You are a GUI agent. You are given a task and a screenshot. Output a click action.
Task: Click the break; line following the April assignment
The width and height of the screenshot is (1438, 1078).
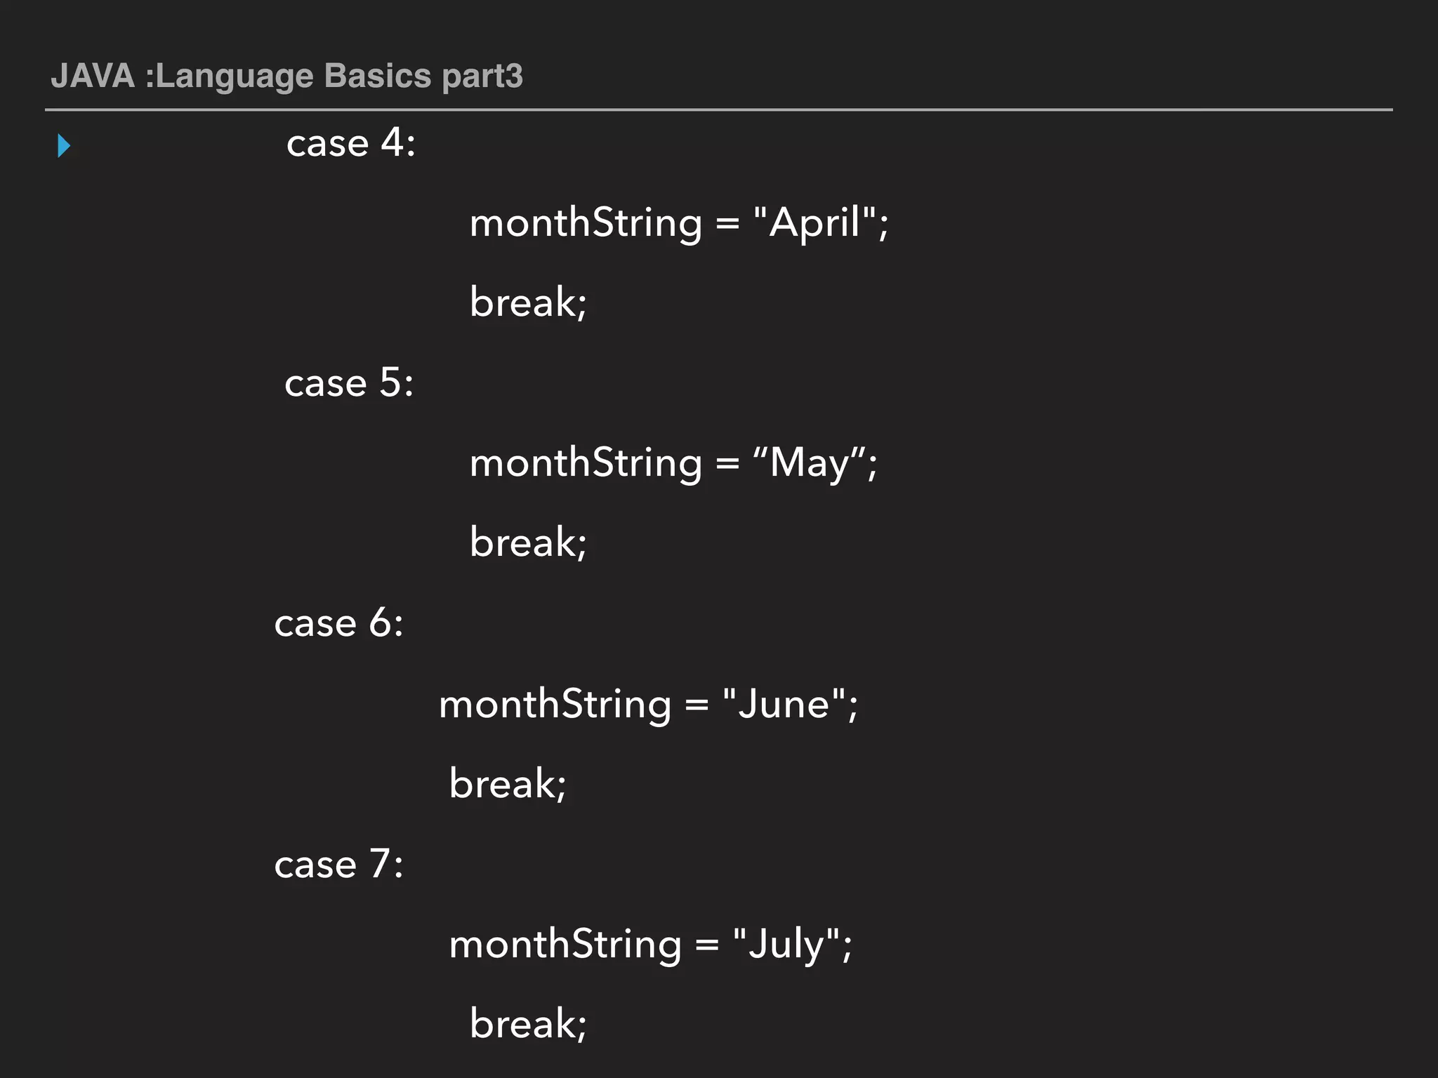528,302
